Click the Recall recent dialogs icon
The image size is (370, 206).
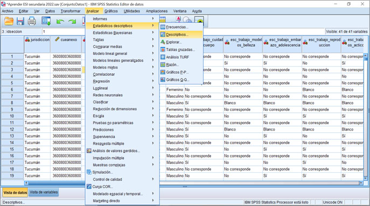(46, 21)
